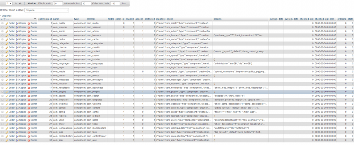Screen dimensions: 354x145
Task: Select com_contenthistory element cell
Action: click(97, 136)
